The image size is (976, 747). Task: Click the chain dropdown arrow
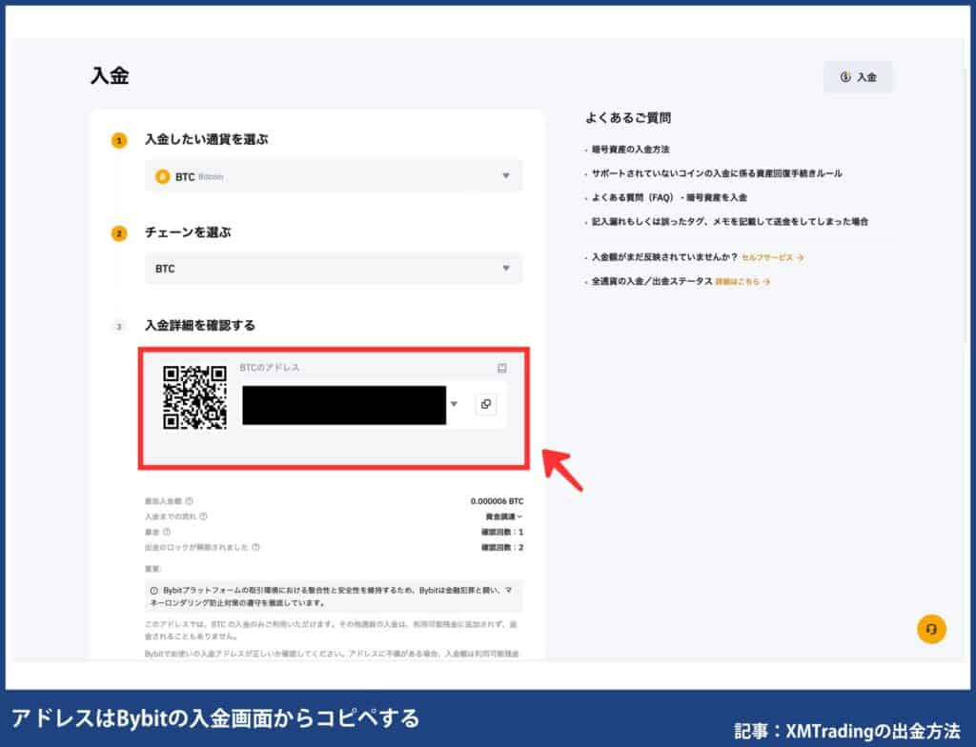pyautogui.click(x=506, y=269)
